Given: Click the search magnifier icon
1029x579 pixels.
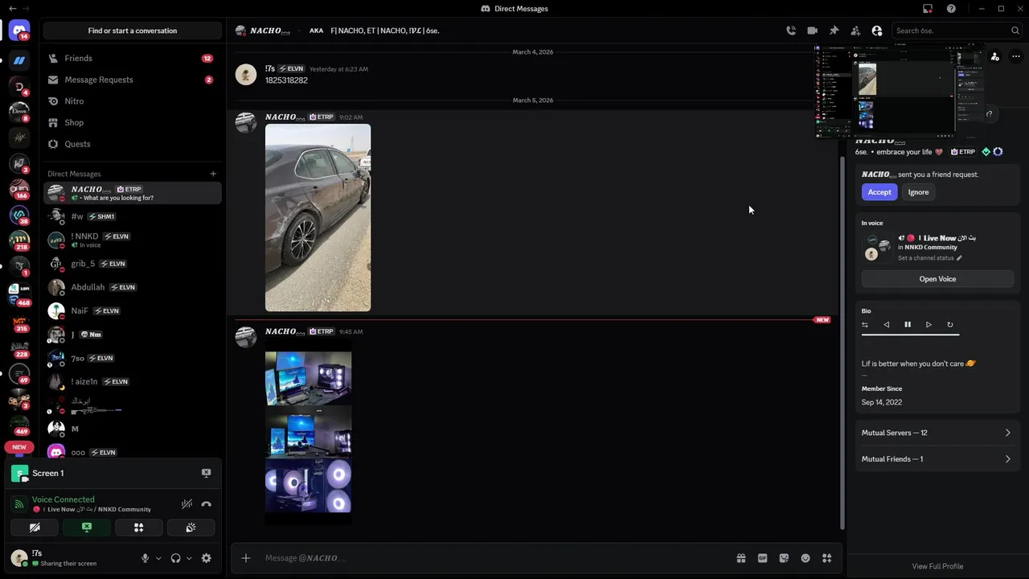Looking at the screenshot, I should click(x=1015, y=31).
